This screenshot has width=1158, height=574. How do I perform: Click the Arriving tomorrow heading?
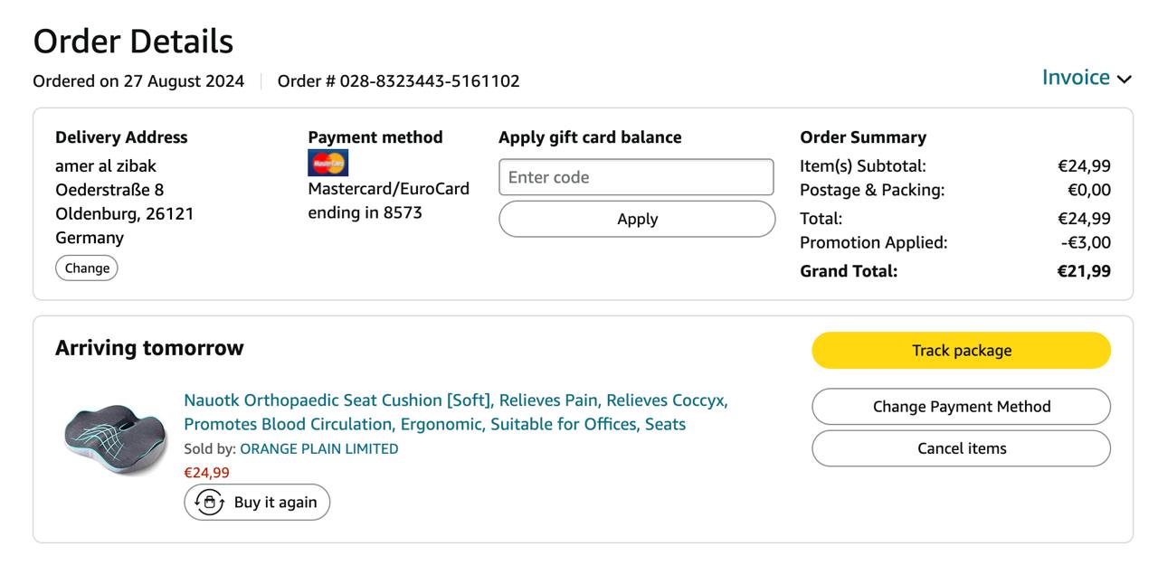tap(149, 348)
